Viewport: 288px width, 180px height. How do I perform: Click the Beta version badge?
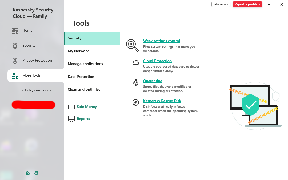[x=221, y=4]
